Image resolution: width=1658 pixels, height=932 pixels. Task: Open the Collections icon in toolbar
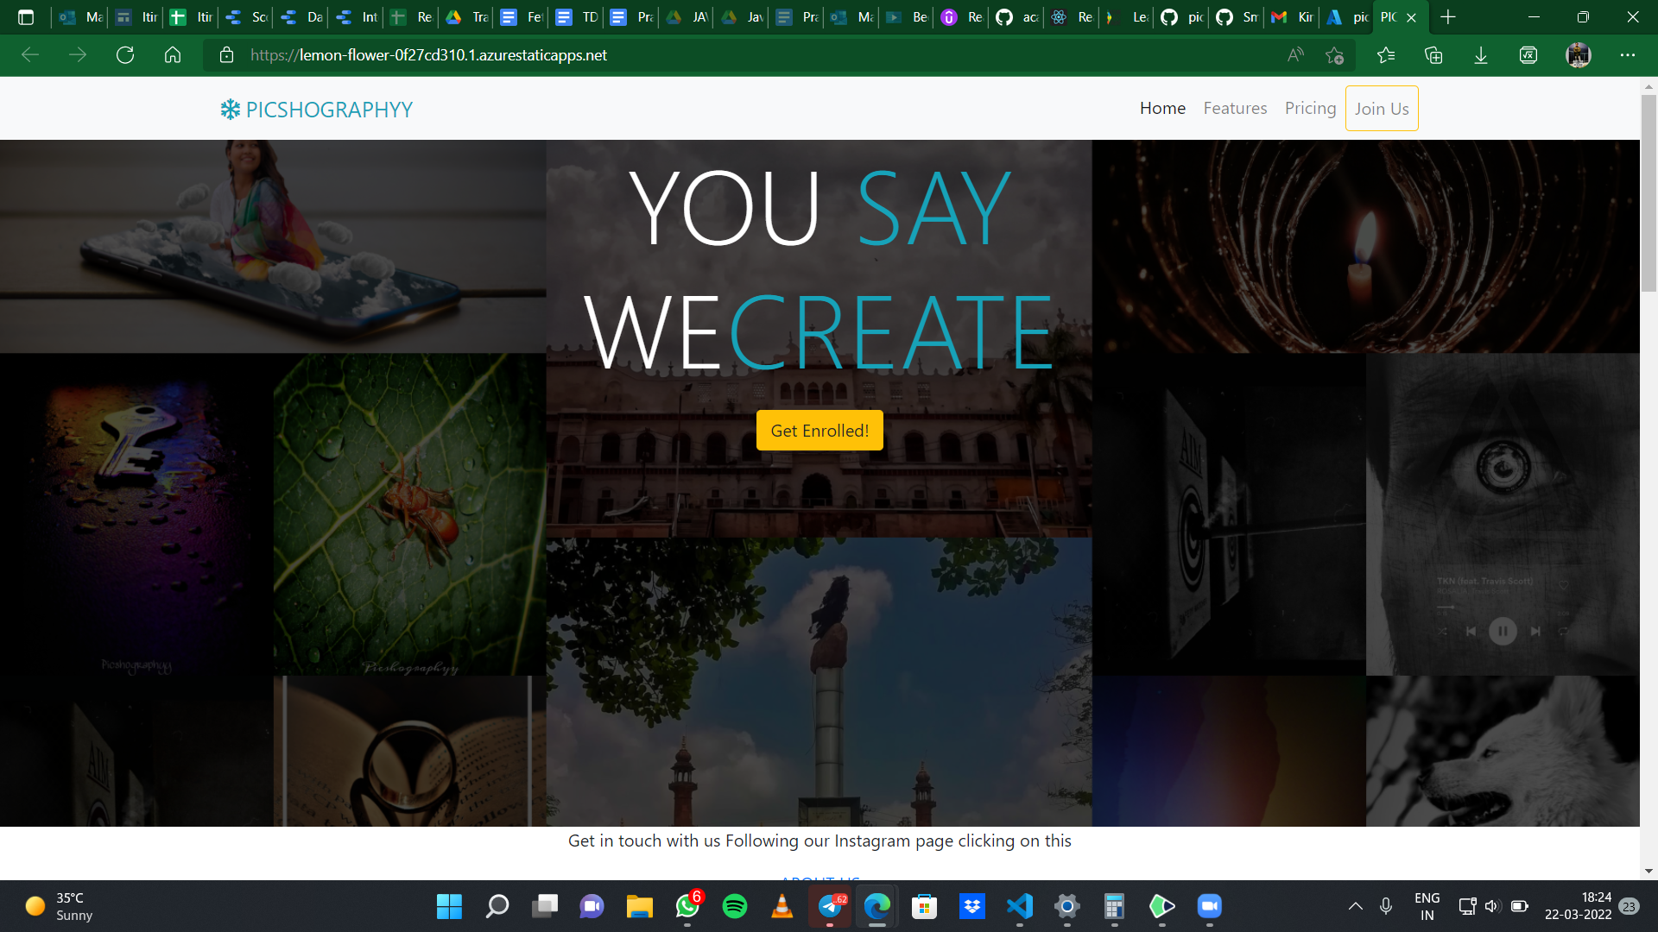(1433, 55)
